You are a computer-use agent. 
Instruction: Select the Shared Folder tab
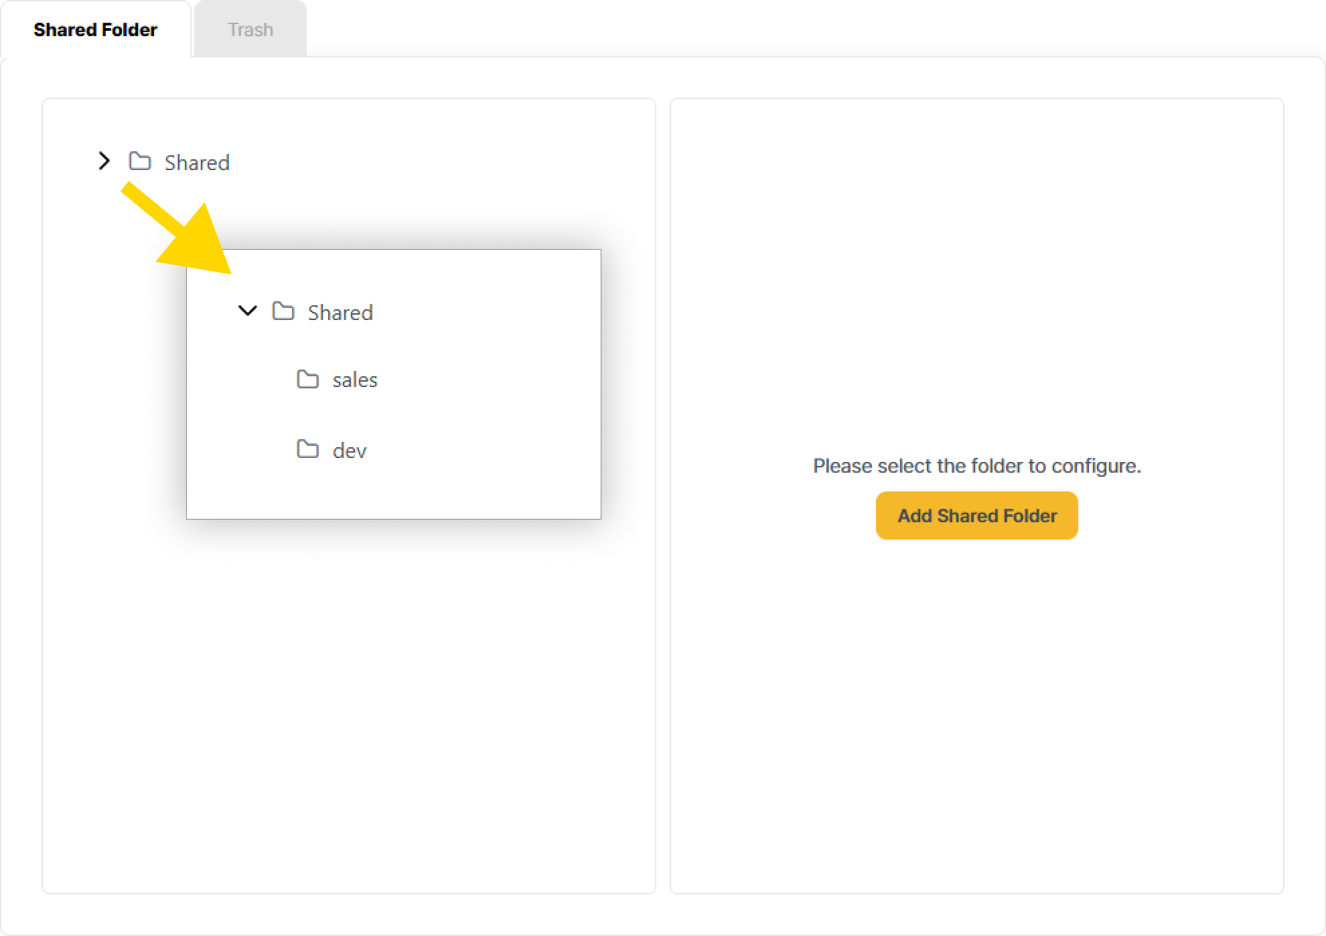click(x=95, y=29)
